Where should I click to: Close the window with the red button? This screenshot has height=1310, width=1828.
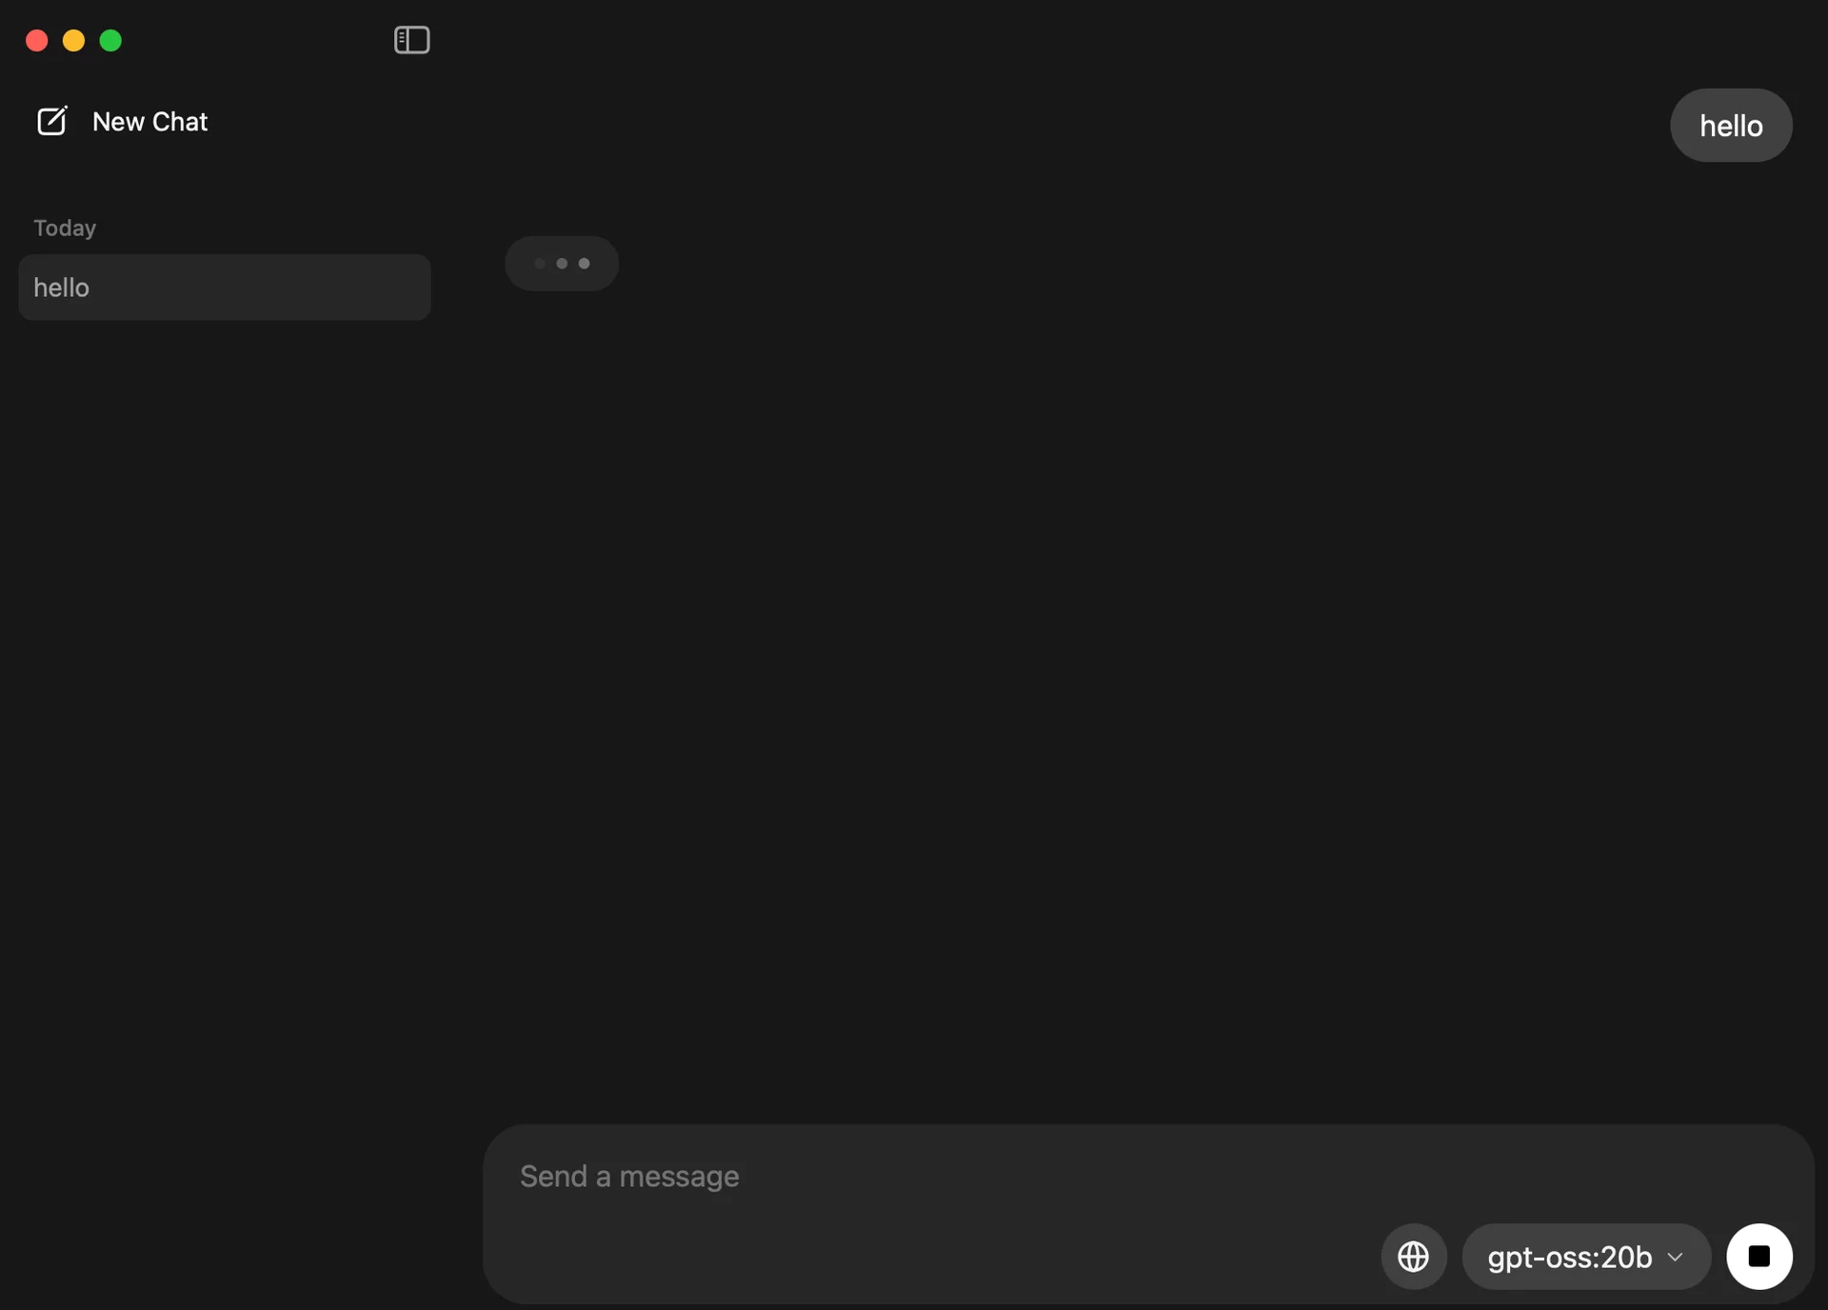(37, 40)
